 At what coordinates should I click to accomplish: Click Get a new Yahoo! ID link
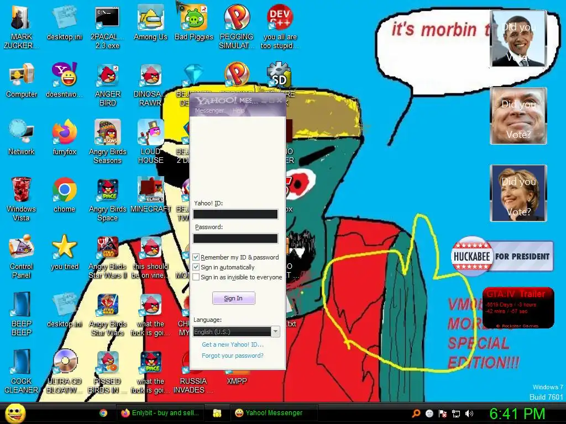click(233, 344)
